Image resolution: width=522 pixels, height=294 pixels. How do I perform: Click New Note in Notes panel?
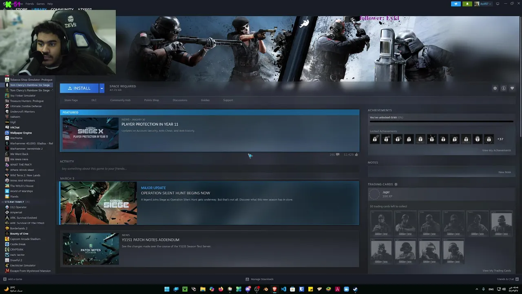504,172
